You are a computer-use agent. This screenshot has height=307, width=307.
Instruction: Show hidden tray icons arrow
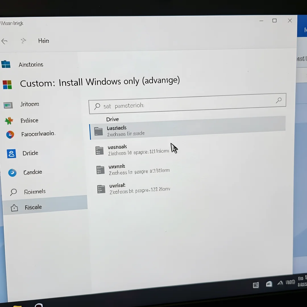point(280,283)
